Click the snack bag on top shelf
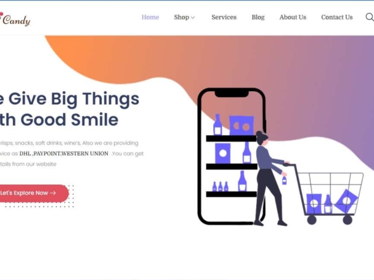The height and width of the screenshot is (280, 374). click(x=242, y=126)
